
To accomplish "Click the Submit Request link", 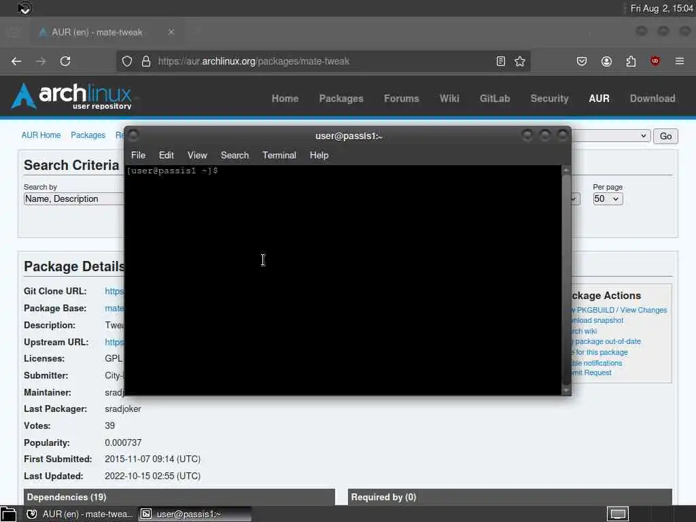I will pyautogui.click(x=592, y=372).
